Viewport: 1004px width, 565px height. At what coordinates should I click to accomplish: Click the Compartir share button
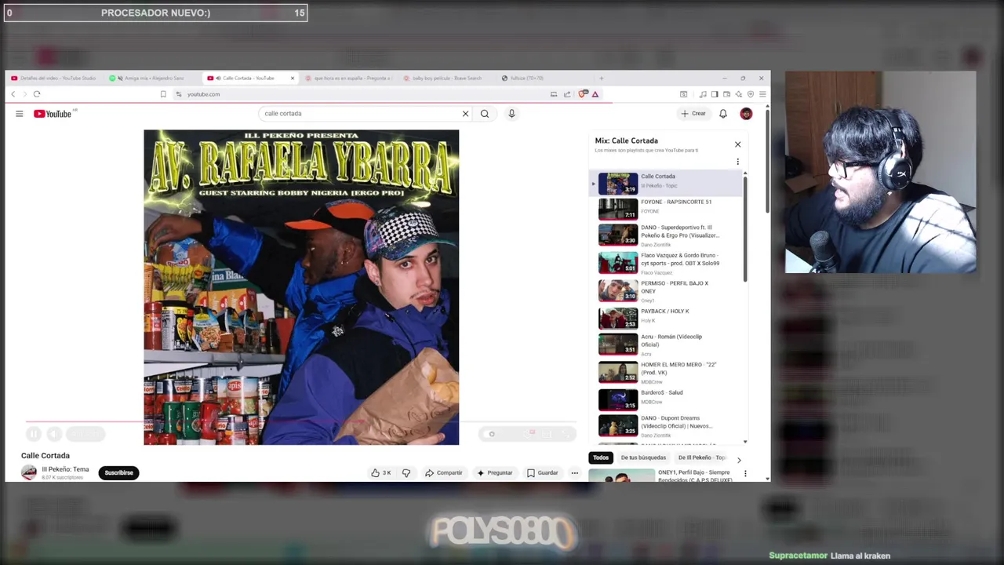444,473
